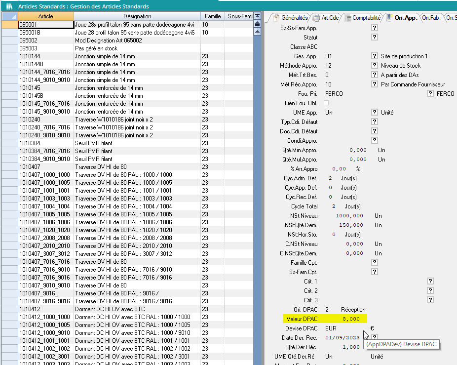Click the lookup icon for Crit. 2
This screenshot has width=457, height=365.
pos(430,291)
